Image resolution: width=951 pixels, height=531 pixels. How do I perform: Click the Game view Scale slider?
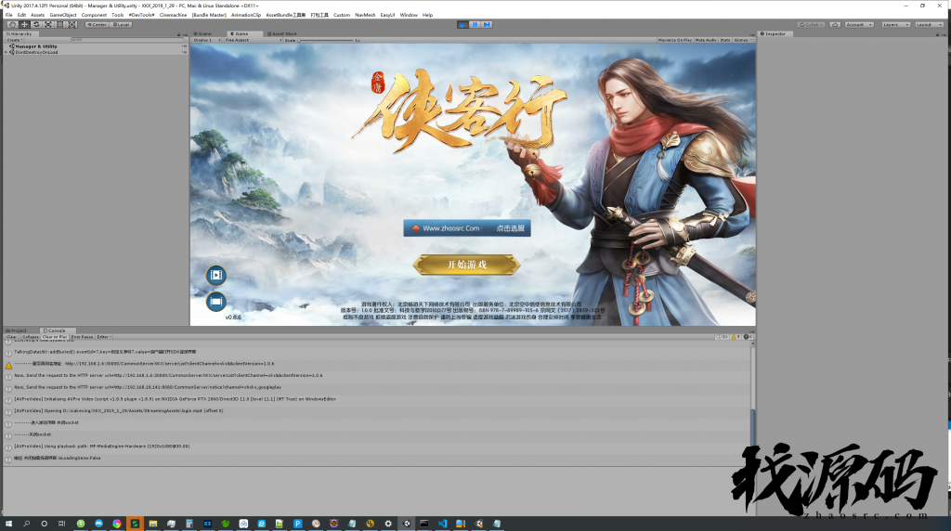point(326,40)
